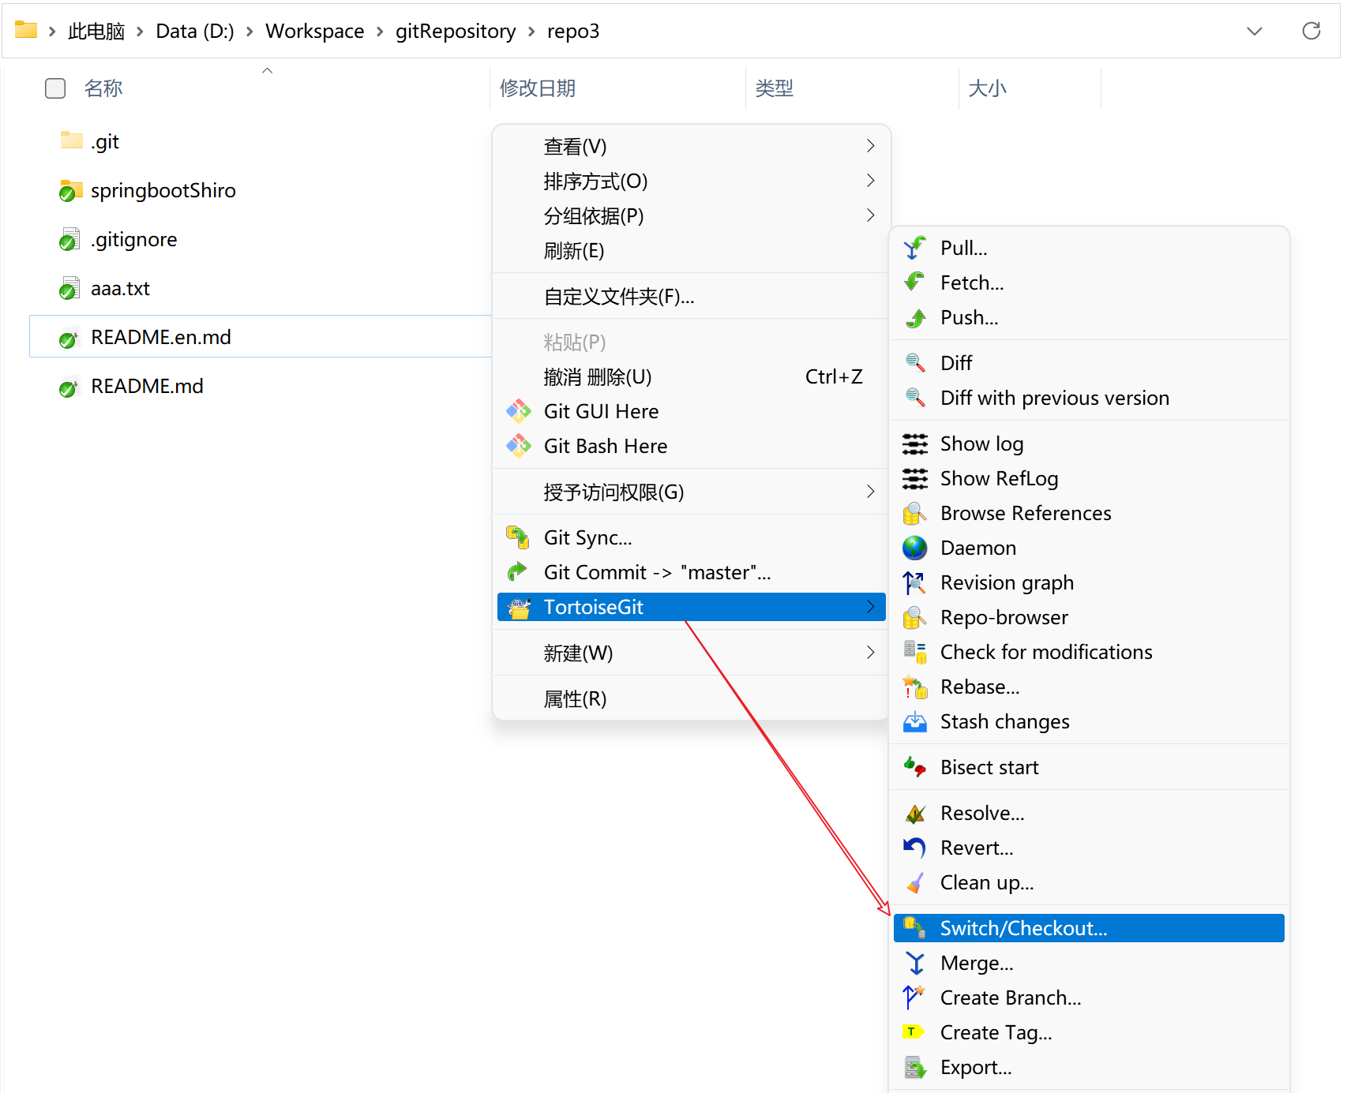Expand the 查看(V) submenu arrow
The height and width of the screenshot is (1093, 1347).
870,146
